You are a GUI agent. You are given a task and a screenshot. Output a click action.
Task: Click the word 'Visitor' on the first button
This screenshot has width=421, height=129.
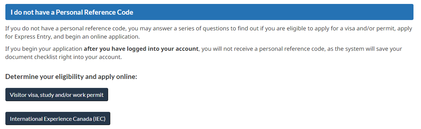click(18, 95)
